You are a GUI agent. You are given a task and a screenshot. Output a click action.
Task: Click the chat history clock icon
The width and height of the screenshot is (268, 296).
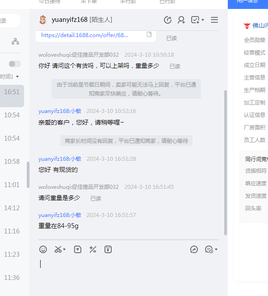168,20
